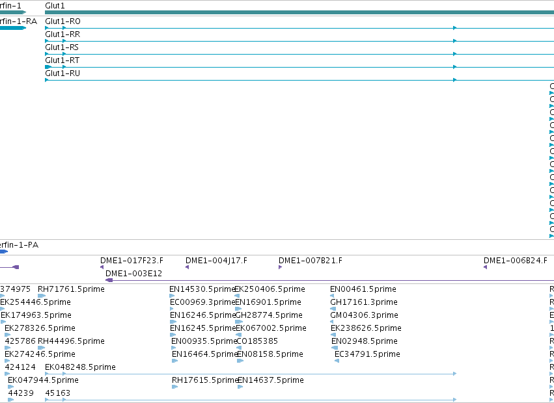Click the DME1-004J17.F feature label

coord(216,261)
